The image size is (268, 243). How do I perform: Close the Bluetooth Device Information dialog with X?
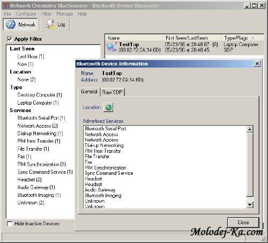pyautogui.click(x=257, y=64)
